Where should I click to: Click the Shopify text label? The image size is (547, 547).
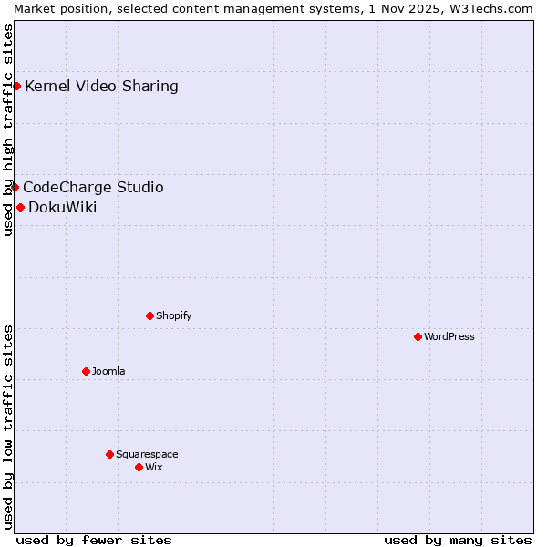173,315
